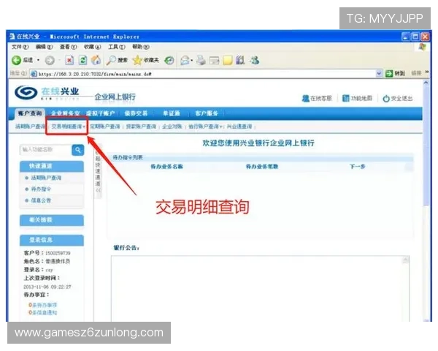This screenshot has height=351, width=438.
Task: Expand the 交易明细查询 submenu
Action: (x=84, y=127)
